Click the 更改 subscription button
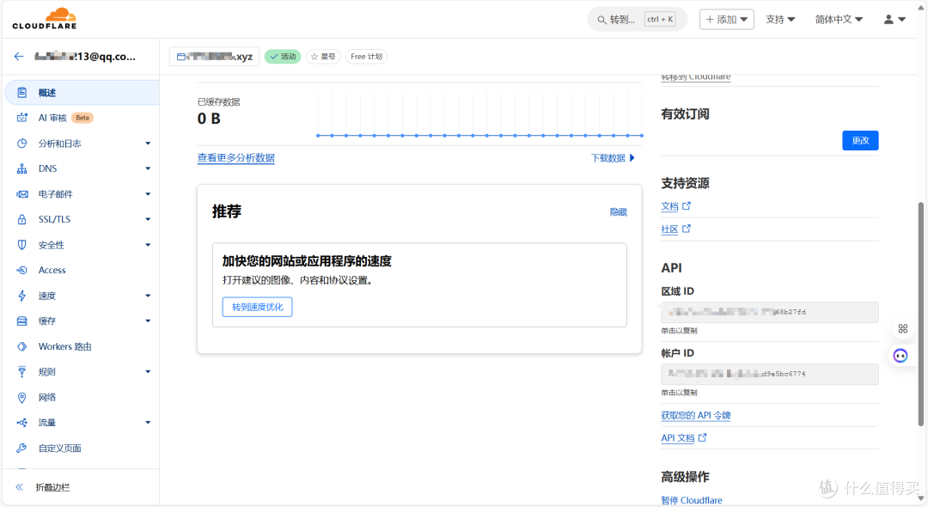The width and height of the screenshot is (928, 507). tap(860, 140)
